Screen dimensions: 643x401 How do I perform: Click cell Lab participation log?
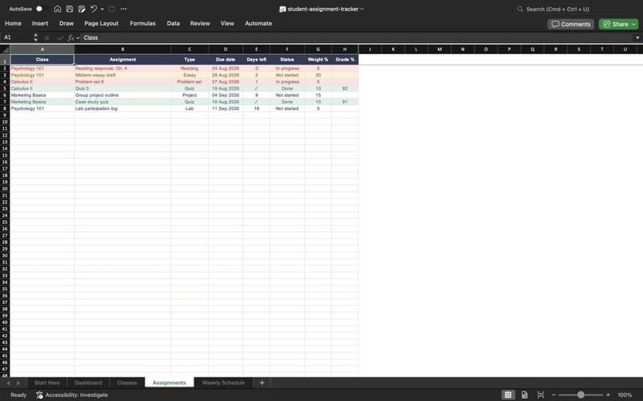[122, 108]
